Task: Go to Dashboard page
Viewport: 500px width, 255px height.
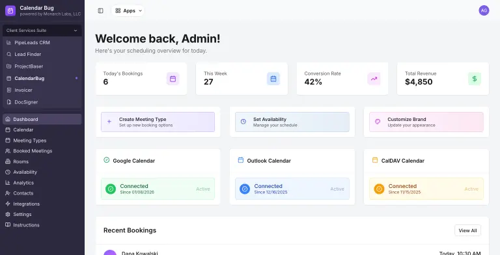Action: pos(42,119)
